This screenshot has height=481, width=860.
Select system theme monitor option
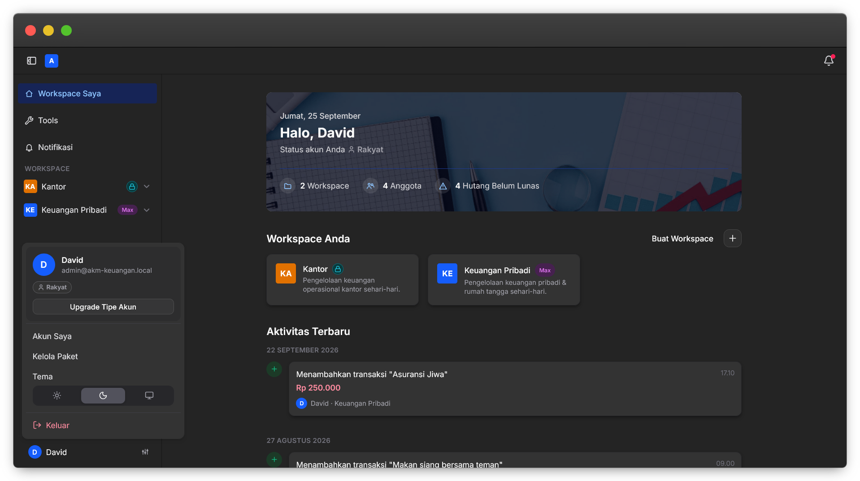point(149,395)
